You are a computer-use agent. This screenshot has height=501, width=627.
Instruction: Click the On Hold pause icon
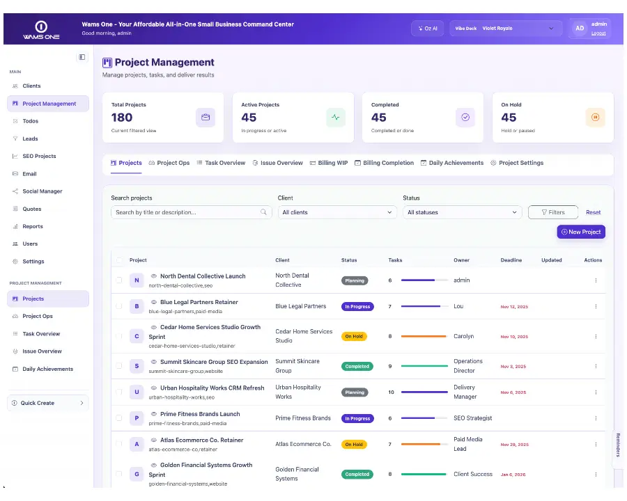tap(596, 118)
